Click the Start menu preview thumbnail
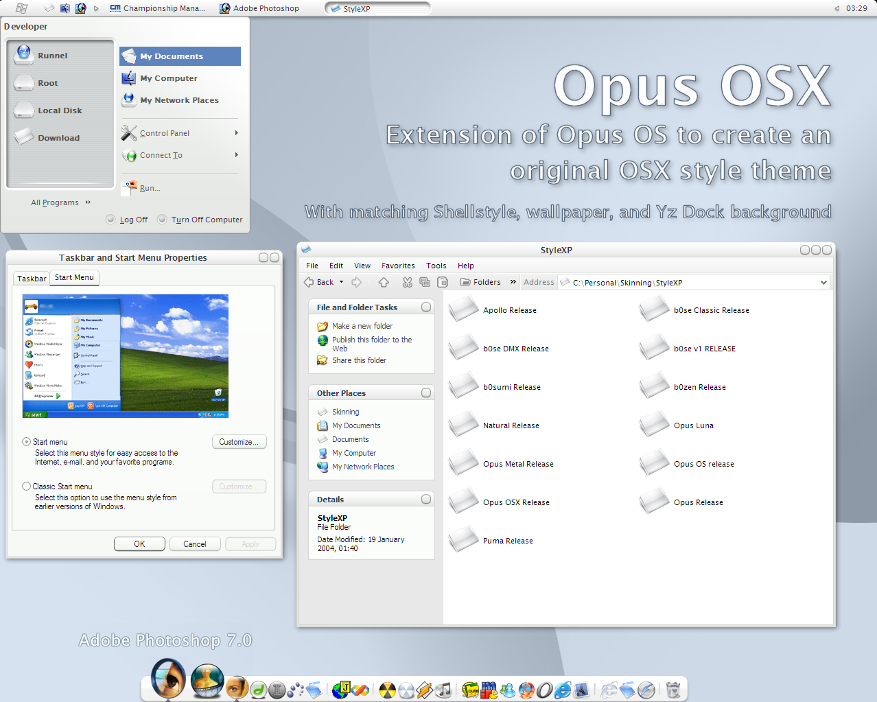 click(x=126, y=356)
